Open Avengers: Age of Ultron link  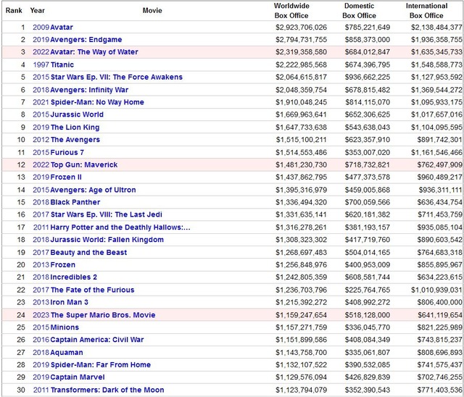click(x=94, y=190)
